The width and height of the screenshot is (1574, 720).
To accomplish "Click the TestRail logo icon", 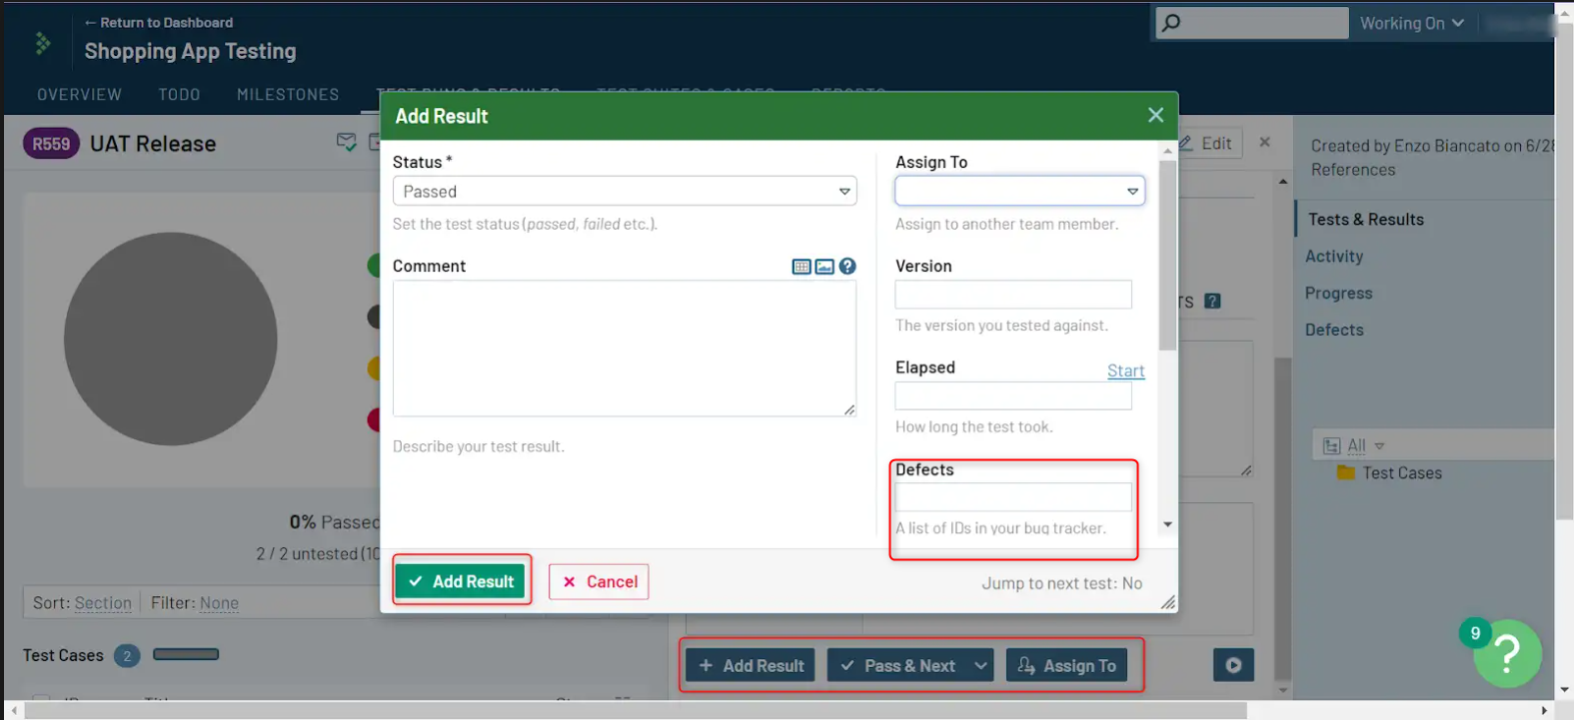I will pyautogui.click(x=42, y=43).
